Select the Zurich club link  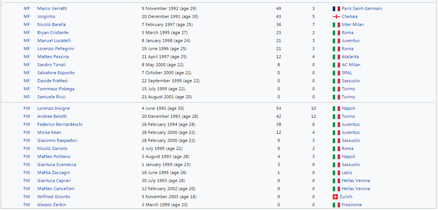[x=346, y=197]
